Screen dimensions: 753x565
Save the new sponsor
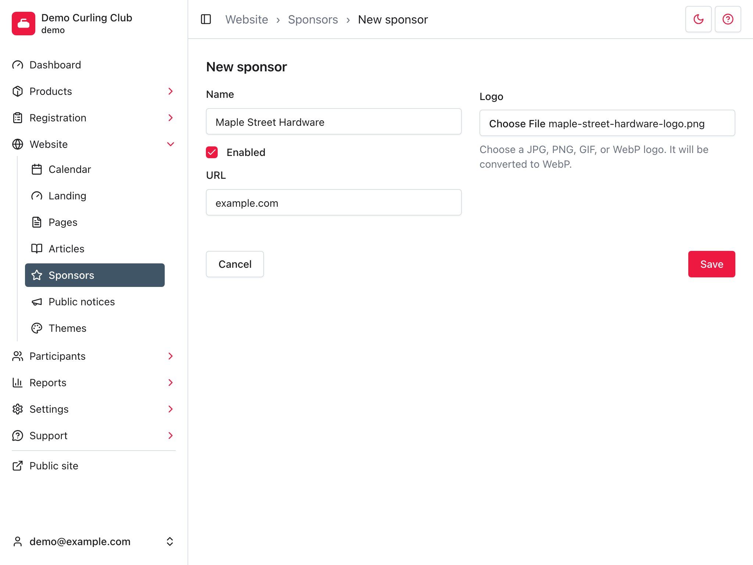(711, 264)
